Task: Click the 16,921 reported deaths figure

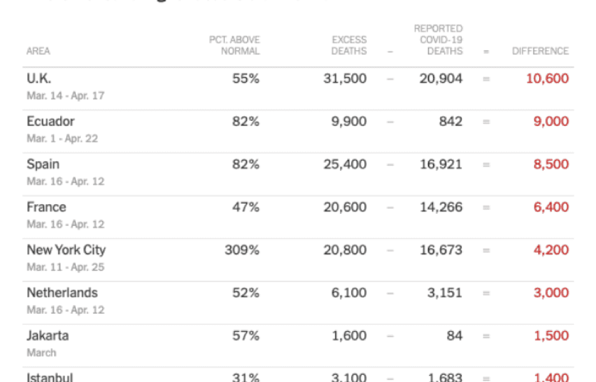Action: [x=441, y=165]
